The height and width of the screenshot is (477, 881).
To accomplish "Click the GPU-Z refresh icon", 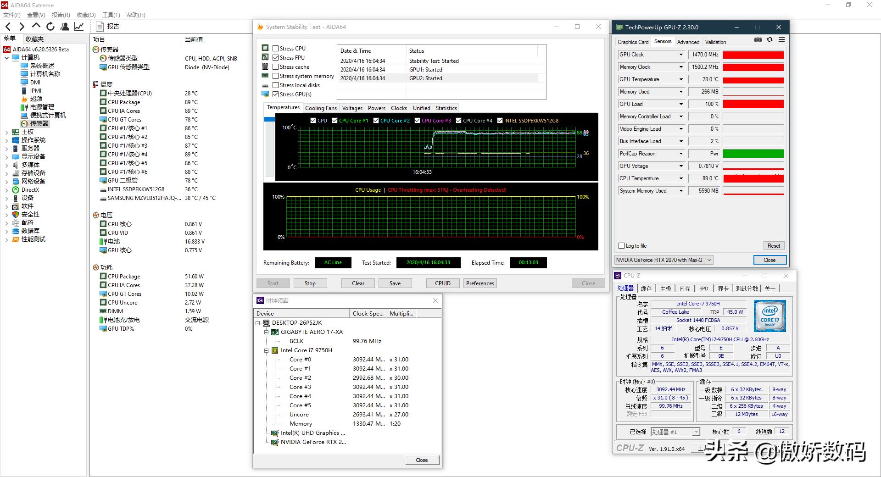I will tap(769, 40).
